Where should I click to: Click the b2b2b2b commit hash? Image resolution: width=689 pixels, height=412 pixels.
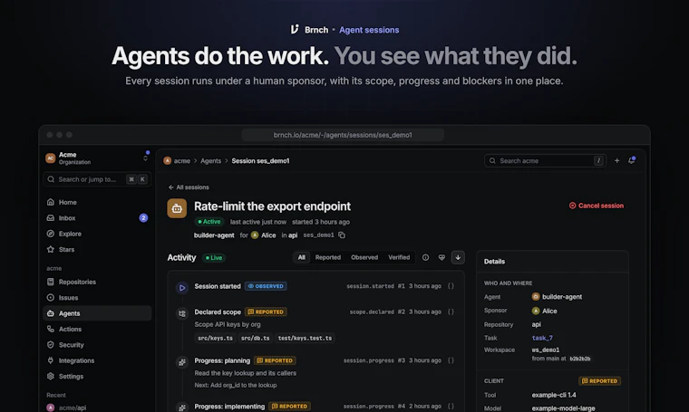[x=580, y=359]
